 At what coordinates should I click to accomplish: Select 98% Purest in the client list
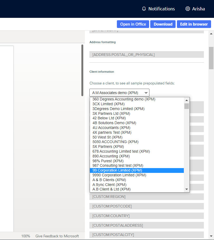pos(108,161)
